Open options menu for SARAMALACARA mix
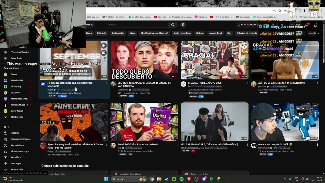The height and width of the screenshot is (183, 325). [x=247, y=145]
